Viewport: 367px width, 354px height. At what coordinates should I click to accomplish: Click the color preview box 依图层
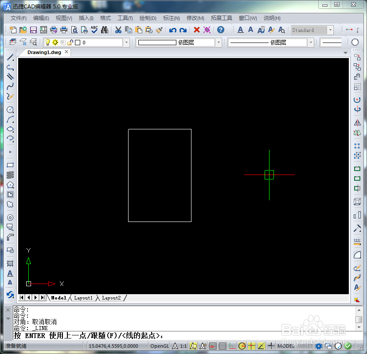click(x=157, y=43)
